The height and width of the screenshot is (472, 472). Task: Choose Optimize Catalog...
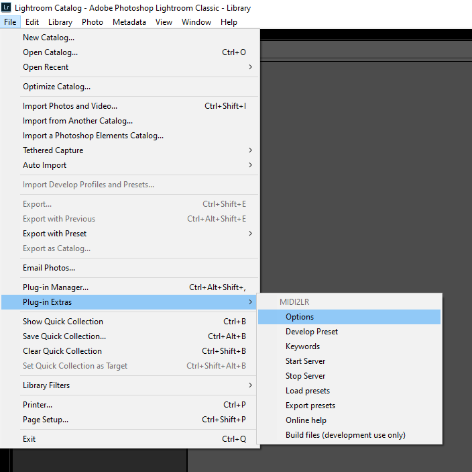(x=130, y=87)
